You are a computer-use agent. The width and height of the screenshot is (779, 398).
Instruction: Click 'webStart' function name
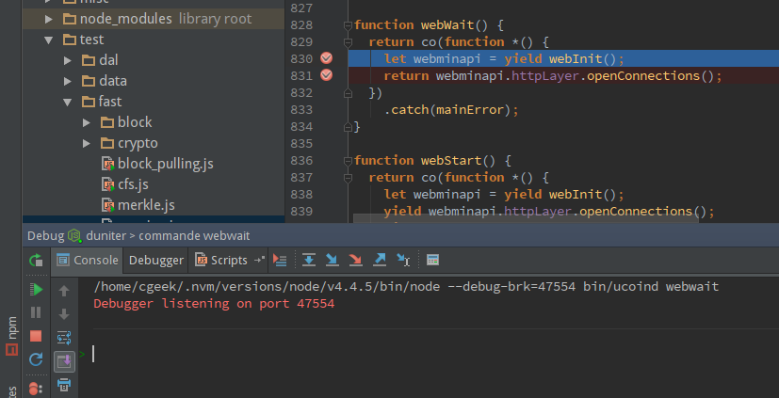[451, 160]
